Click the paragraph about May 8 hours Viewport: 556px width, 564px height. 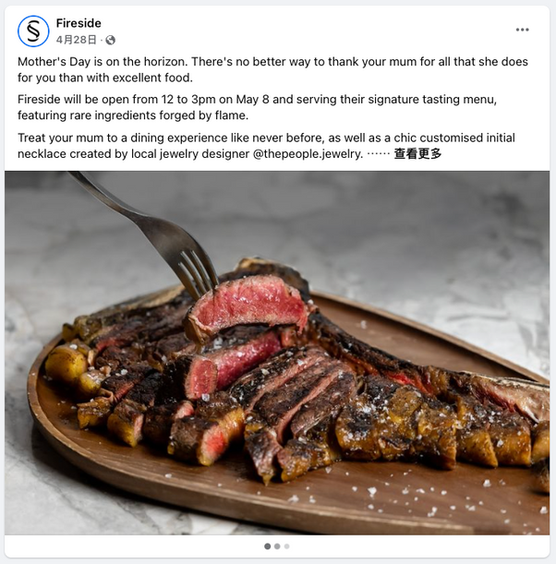(x=257, y=107)
